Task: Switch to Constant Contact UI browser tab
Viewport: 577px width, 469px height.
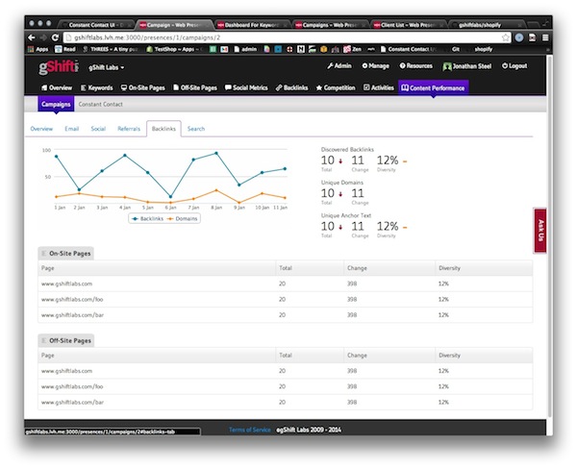Action: pos(95,25)
